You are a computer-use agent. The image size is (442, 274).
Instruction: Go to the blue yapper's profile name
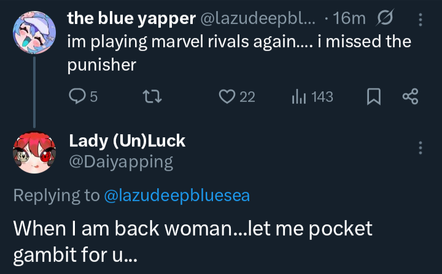tap(130, 19)
